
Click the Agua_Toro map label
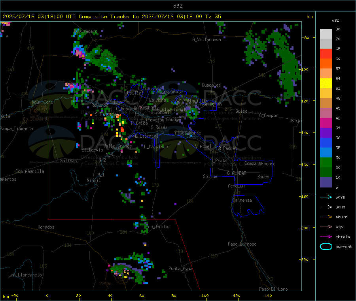(42, 102)
